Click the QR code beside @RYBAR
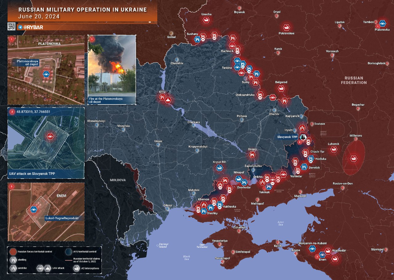 11,26
